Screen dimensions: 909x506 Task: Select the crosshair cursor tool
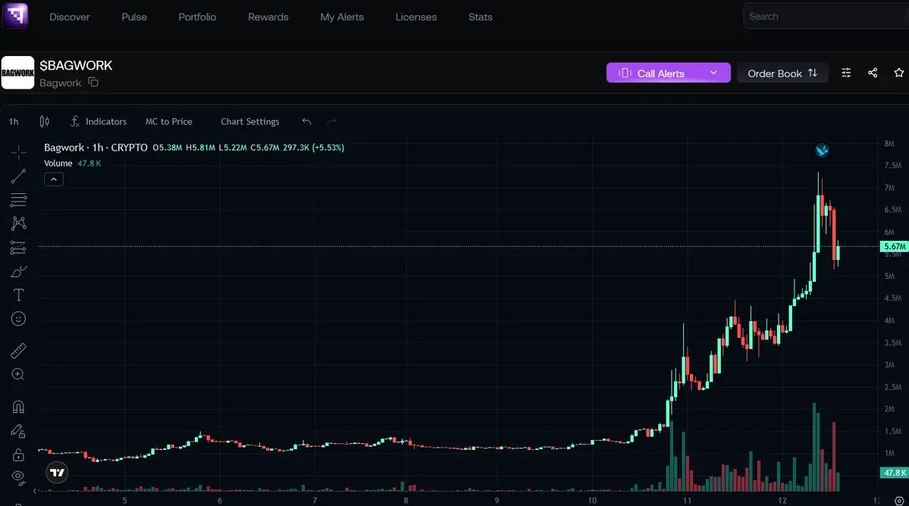click(18, 152)
